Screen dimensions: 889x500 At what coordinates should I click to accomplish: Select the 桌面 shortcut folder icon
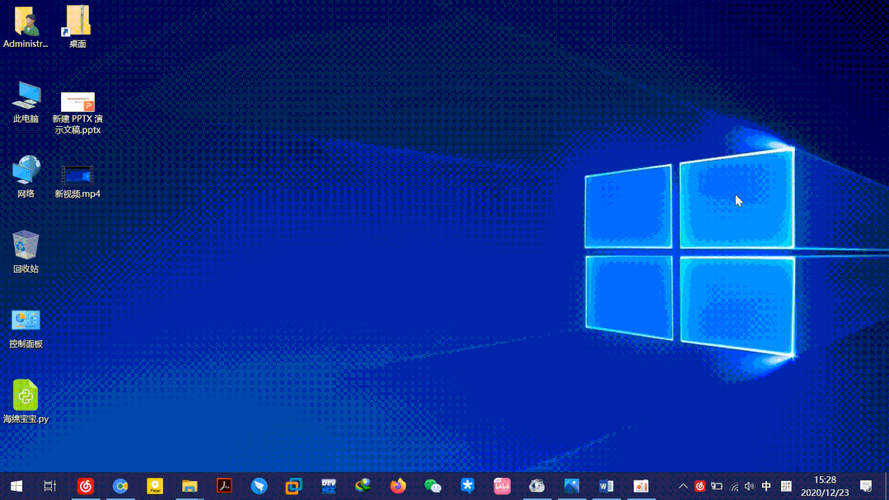pos(77,27)
